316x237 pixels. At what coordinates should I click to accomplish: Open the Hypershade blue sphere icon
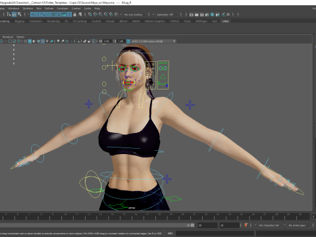click(x=212, y=14)
